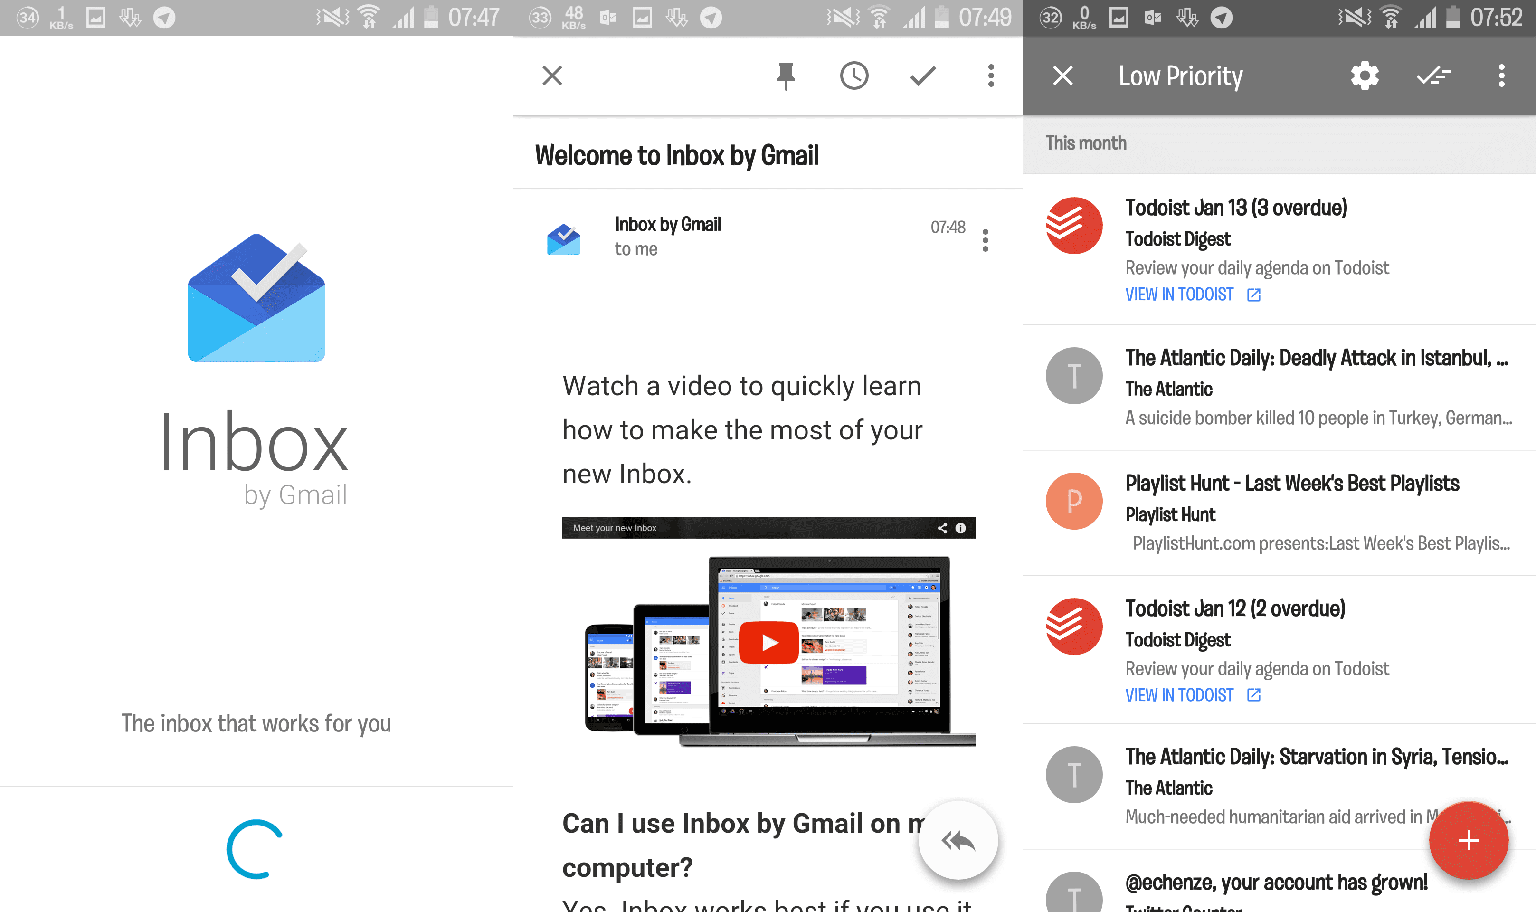
Task: Tap the battery icon next to 07:52
Action: click(x=1453, y=17)
